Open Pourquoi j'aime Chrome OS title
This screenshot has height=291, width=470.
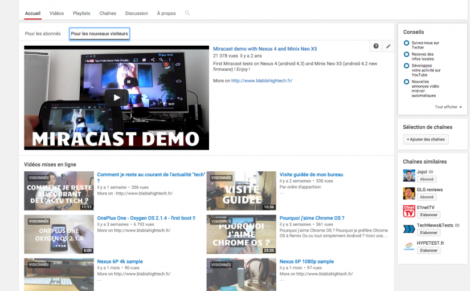coord(312,218)
